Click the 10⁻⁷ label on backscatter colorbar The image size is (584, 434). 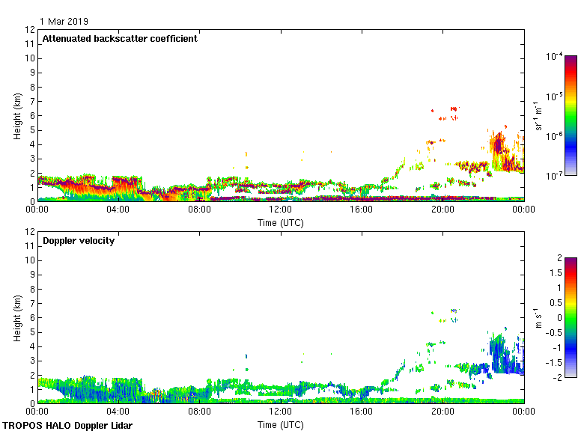tap(555, 175)
